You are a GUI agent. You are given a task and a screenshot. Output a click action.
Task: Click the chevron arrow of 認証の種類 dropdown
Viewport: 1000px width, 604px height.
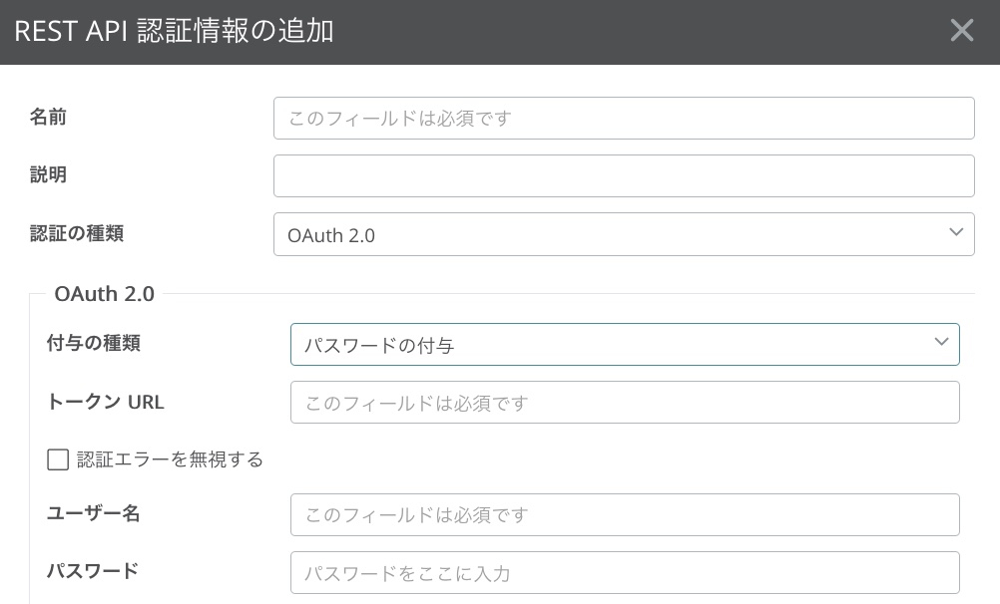tap(956, 233)
